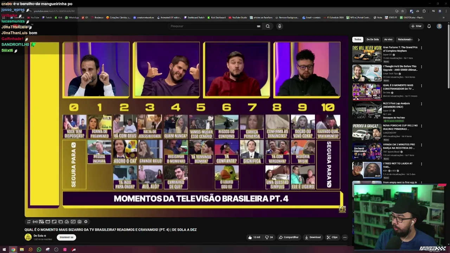Open the Gran Turismo 7 Grand Prix video thumbnail
The width and height of the screenshot is (450, 253).
pos(367,54)
